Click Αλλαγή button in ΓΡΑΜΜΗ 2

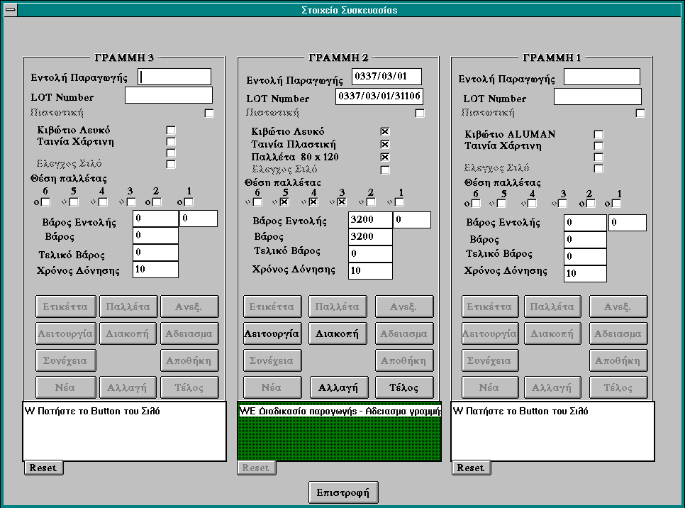[339, 388]
